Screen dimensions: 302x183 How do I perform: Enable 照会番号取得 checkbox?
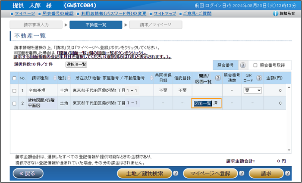tap(255, 65)
